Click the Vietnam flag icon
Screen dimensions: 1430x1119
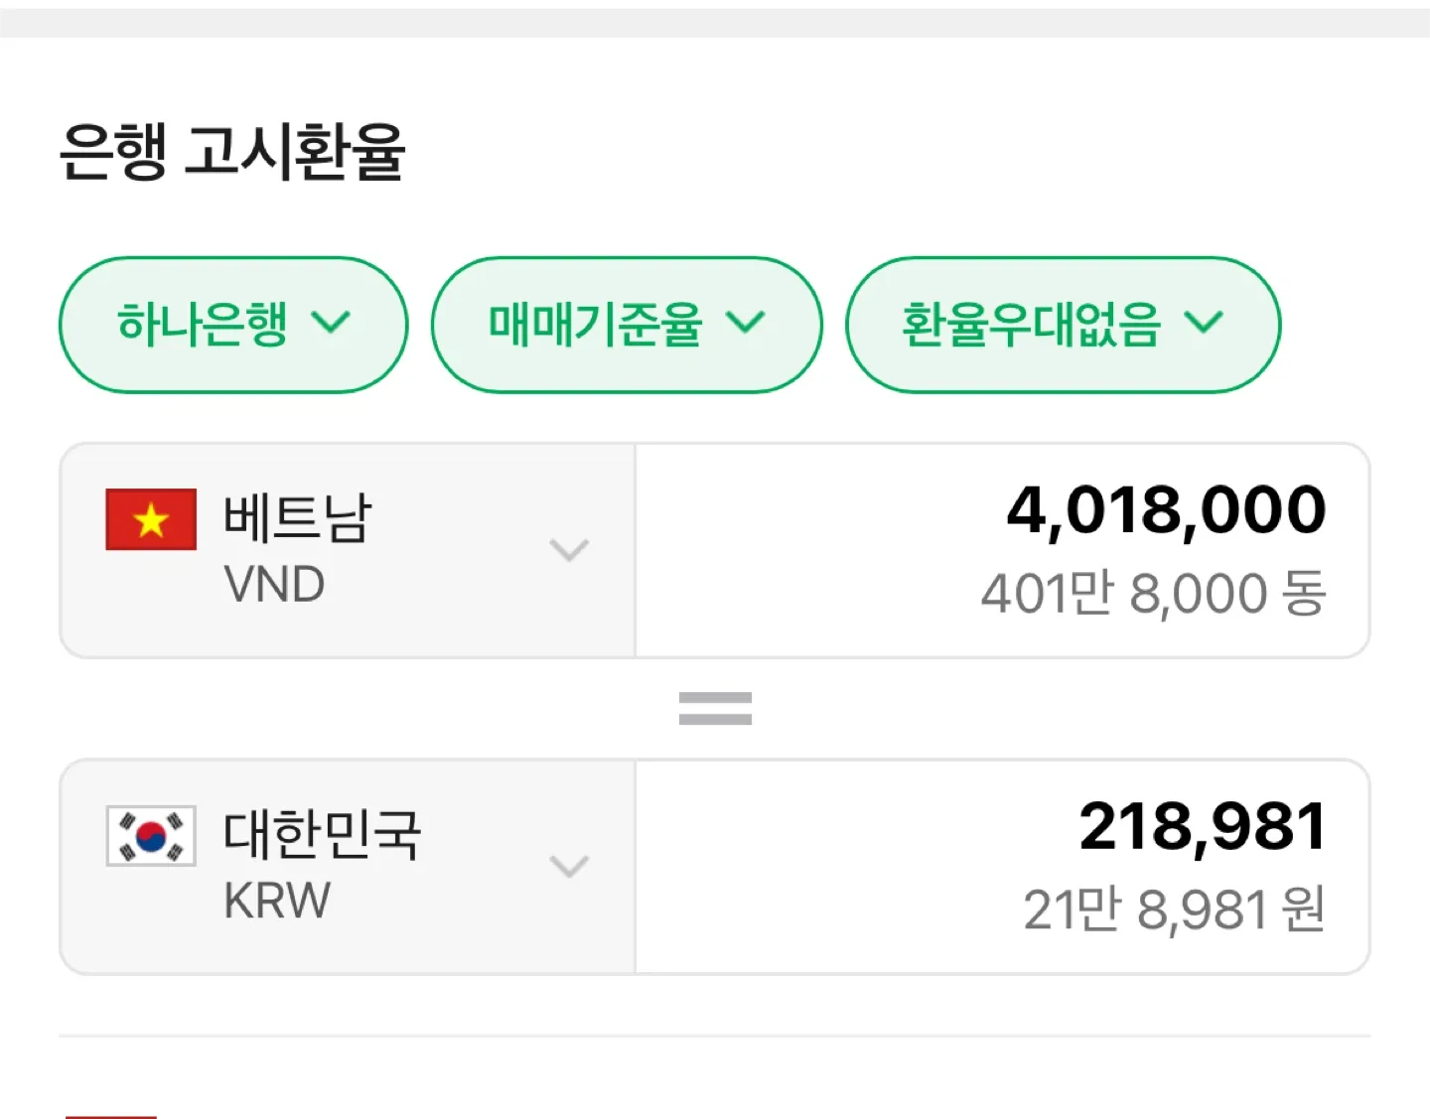point(151,519)
